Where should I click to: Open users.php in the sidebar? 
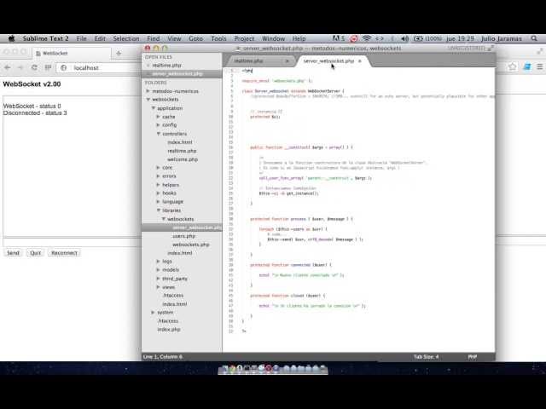click(x=184, y=236)
